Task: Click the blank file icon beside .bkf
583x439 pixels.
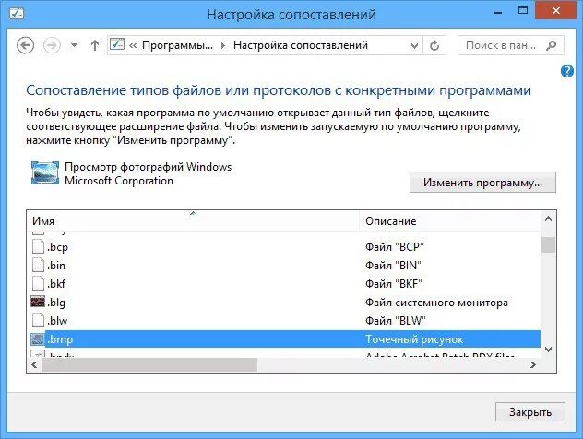Action: [x=38, y=283]
